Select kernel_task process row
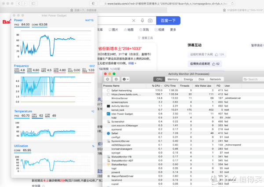Viewport: 264px width, 187px height. pyautogui.click(x=183, y=110)
